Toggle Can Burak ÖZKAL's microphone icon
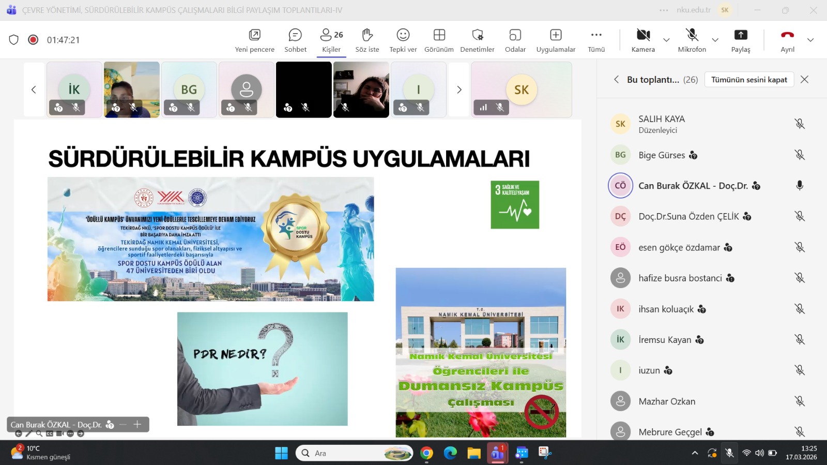The width and height of the screenshot is (827, 465). click(800, 185)
